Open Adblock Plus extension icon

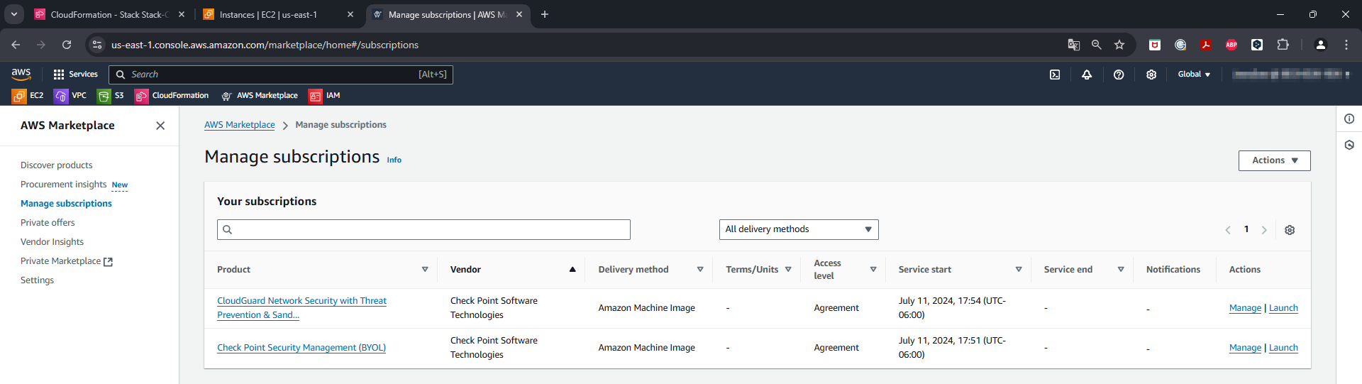[x=1231, y=45]
